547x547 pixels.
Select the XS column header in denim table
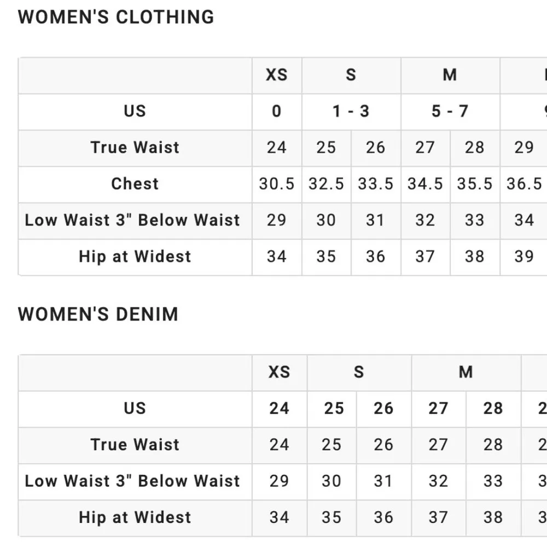(x=279, y=373)
